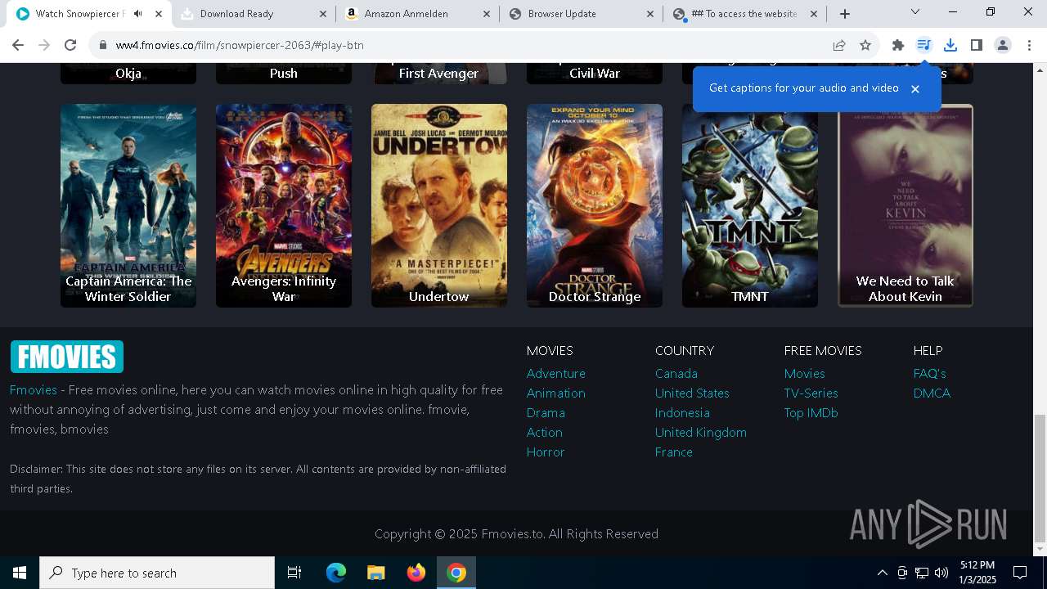Close the Watch Snowpiercer tab
The width and height of the screenshot is (1047, 589).
159,14
